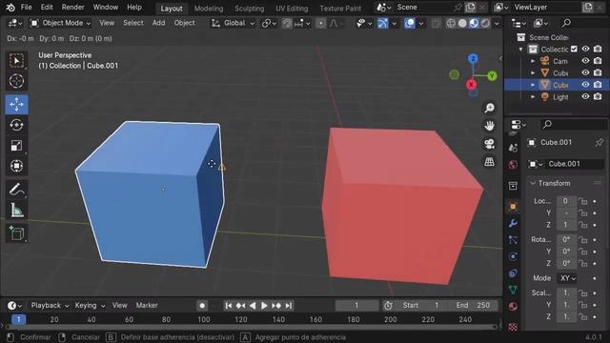Hide the Light in viewport
The height and width of the screenshot is (343, 610).
tap(585, 96)
